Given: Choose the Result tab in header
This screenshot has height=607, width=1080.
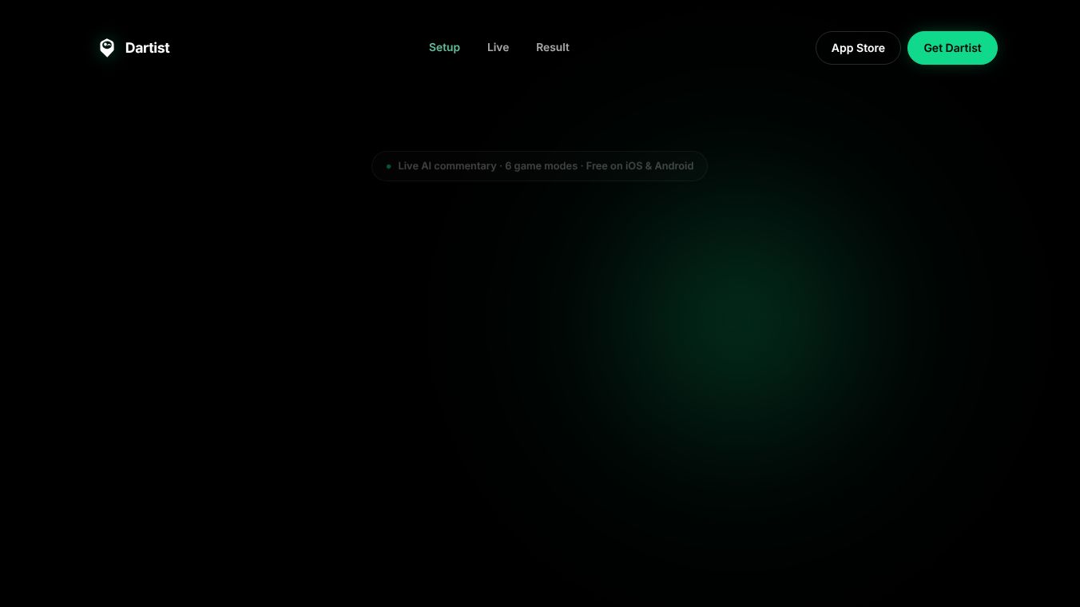Looking at the screenshot, I should pos(553,47).
